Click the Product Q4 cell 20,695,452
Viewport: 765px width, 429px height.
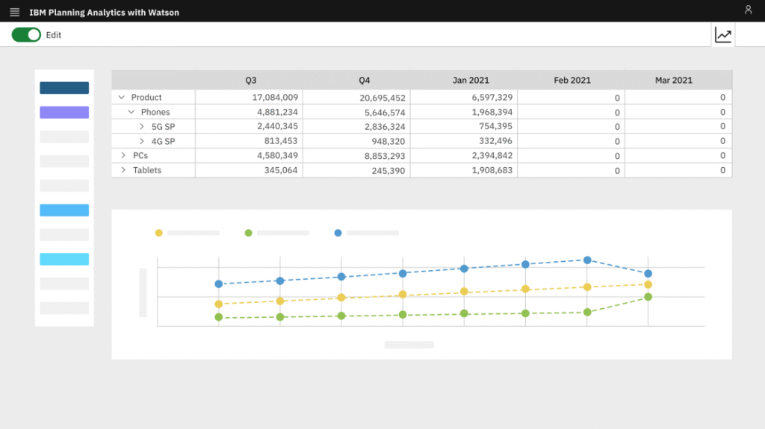coord(356,98)
